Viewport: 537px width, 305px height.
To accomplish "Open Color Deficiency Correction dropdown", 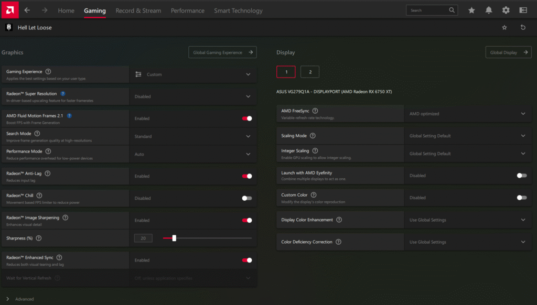I will (468, 242).
